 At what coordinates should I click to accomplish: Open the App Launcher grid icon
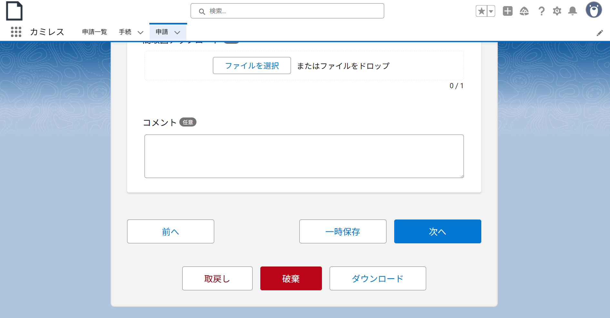(16, 32)
